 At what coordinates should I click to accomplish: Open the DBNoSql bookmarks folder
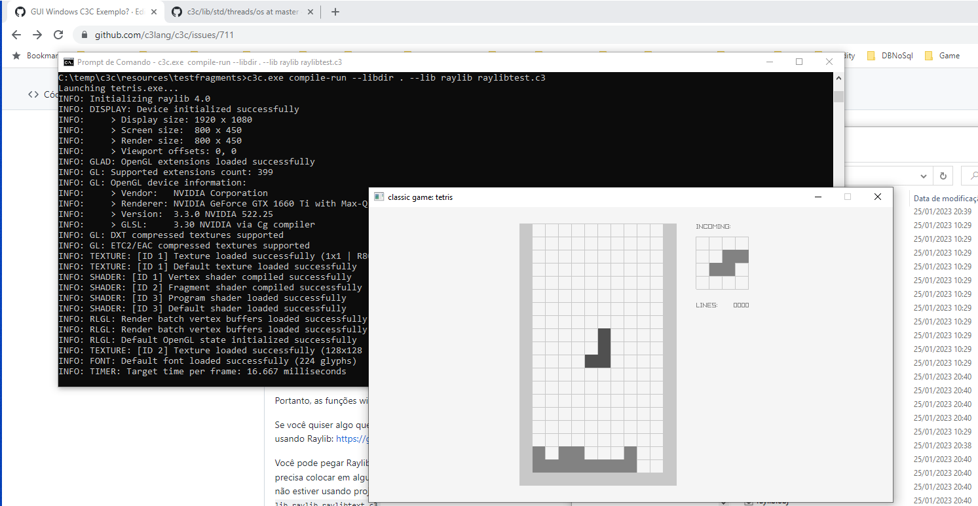click(890, 56)
